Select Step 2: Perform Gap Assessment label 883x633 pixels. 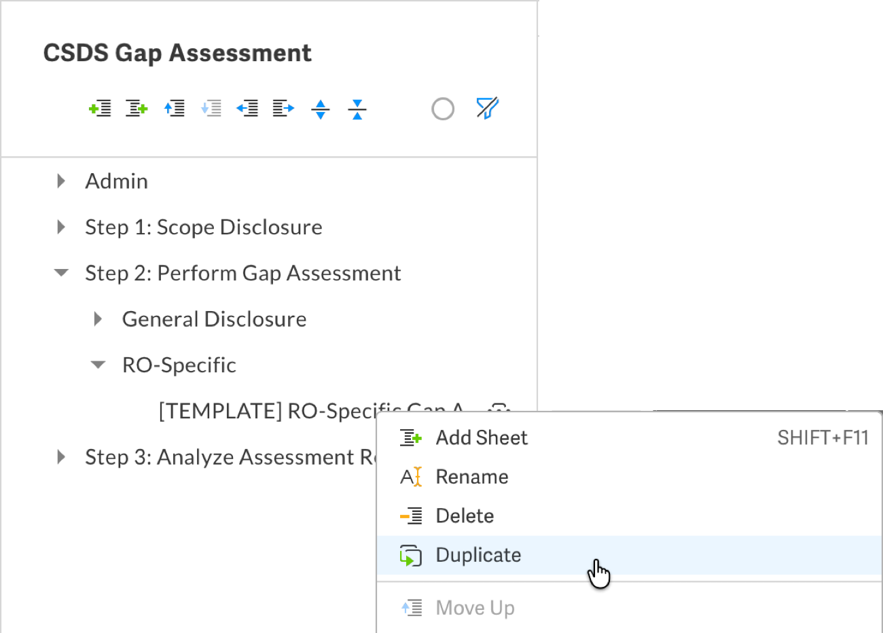tap(243, 273)
